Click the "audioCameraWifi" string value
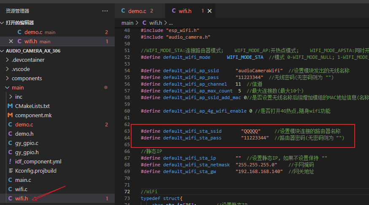The width and height of the screenshot is (369, 205). [259, 71]
